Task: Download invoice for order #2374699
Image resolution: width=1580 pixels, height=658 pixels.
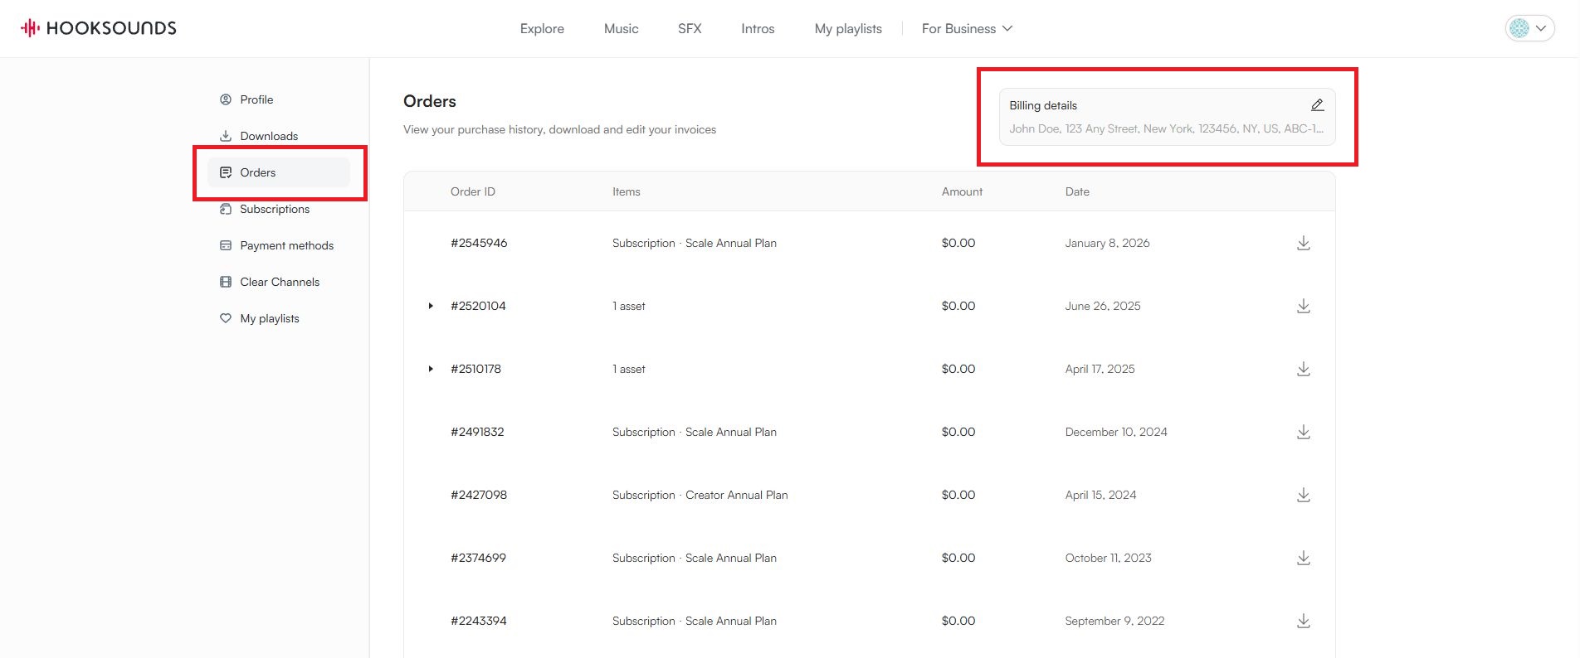Action: click(1303, 558)
